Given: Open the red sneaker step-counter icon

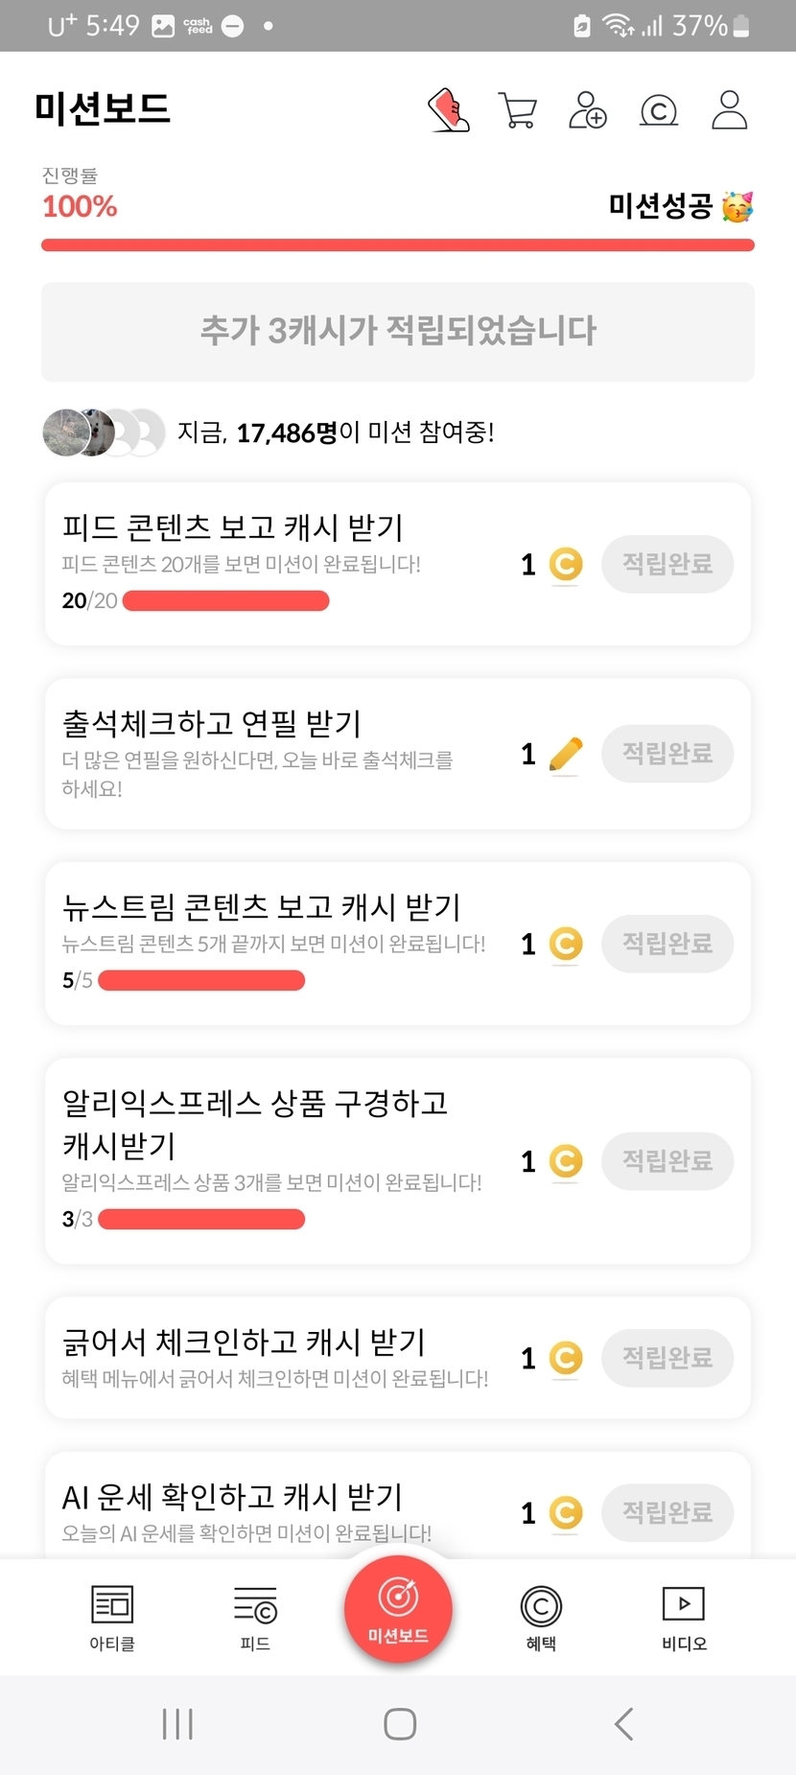Looking at the screenshot, I should coord(448,110).
